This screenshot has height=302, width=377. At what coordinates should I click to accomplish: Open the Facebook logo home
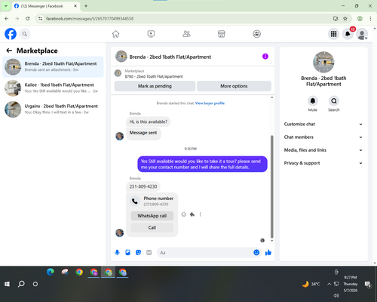coord(11,34)
